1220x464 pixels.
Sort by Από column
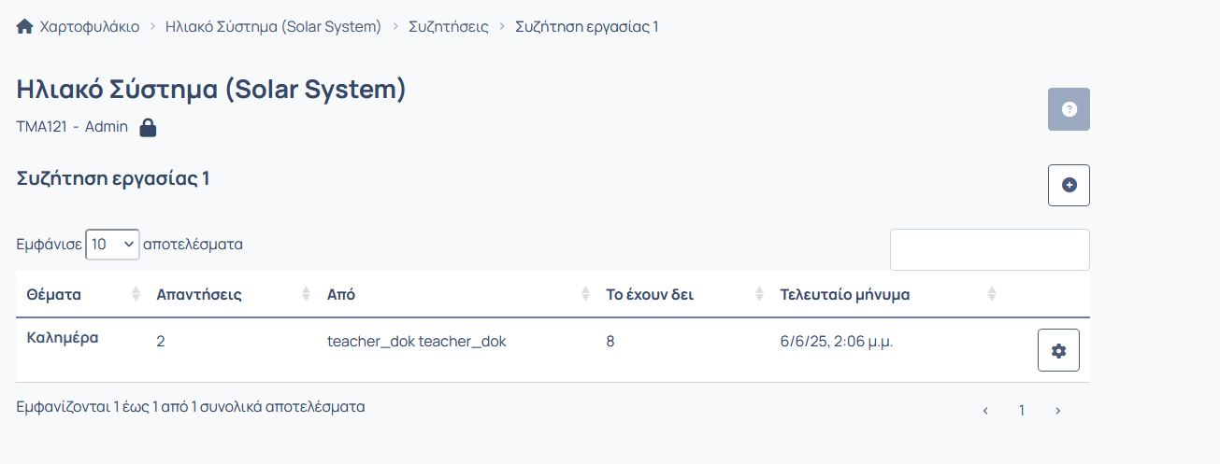[341, 295]
